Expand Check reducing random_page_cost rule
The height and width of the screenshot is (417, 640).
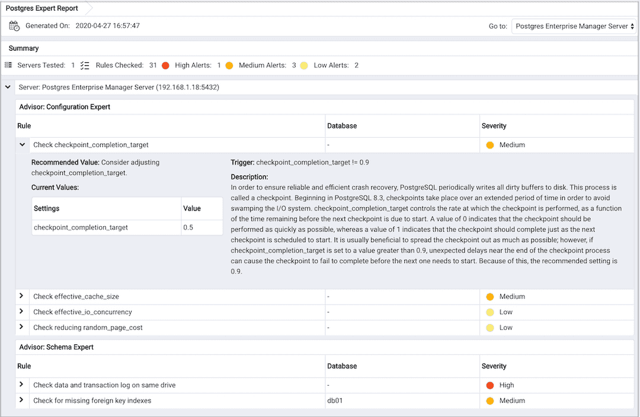[x=22, y=327]
